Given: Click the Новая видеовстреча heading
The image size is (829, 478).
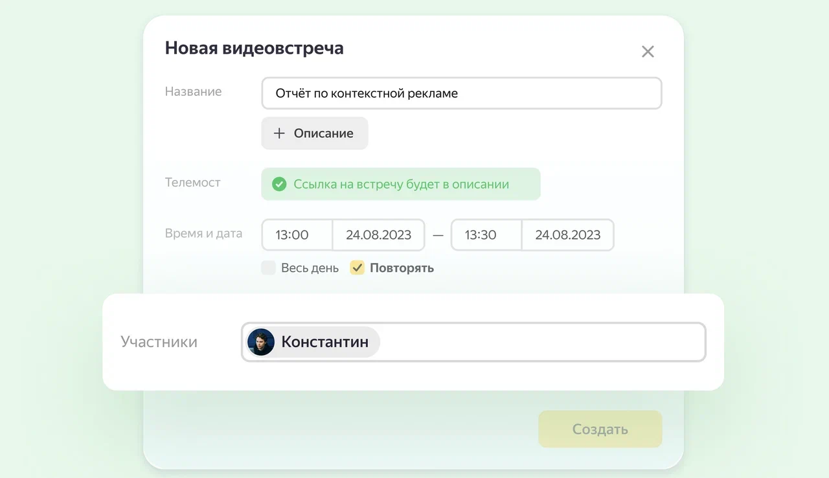Looking at the screenshot, I should (x=254, y=48).
